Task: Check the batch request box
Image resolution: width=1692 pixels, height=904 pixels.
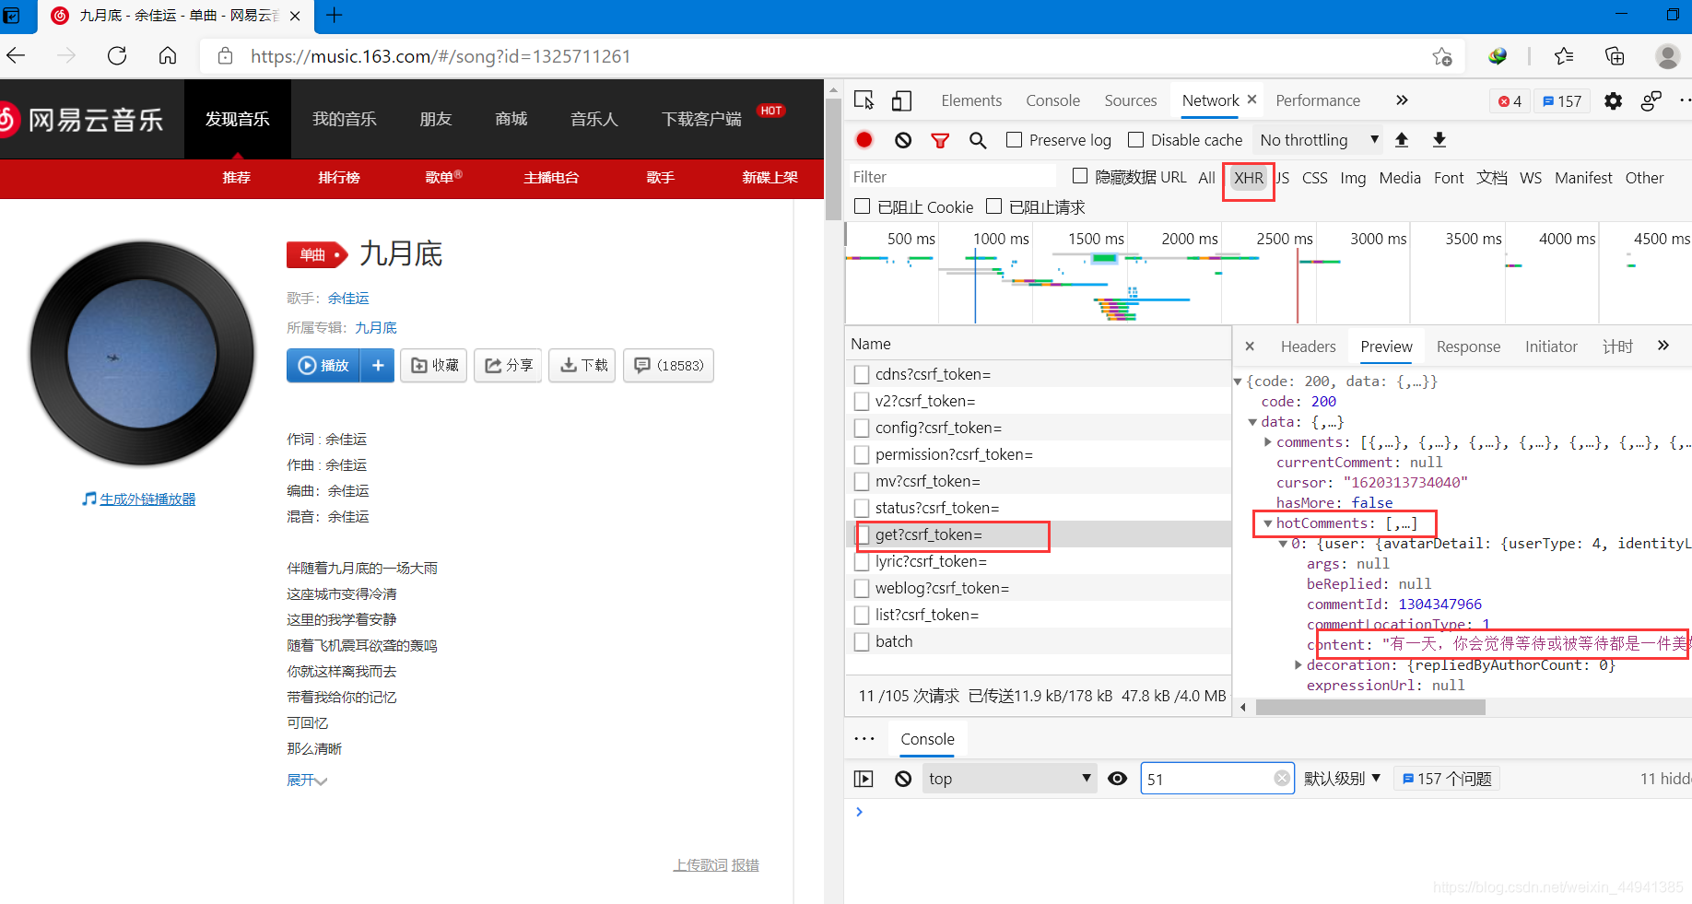Action: coord(862,641)
